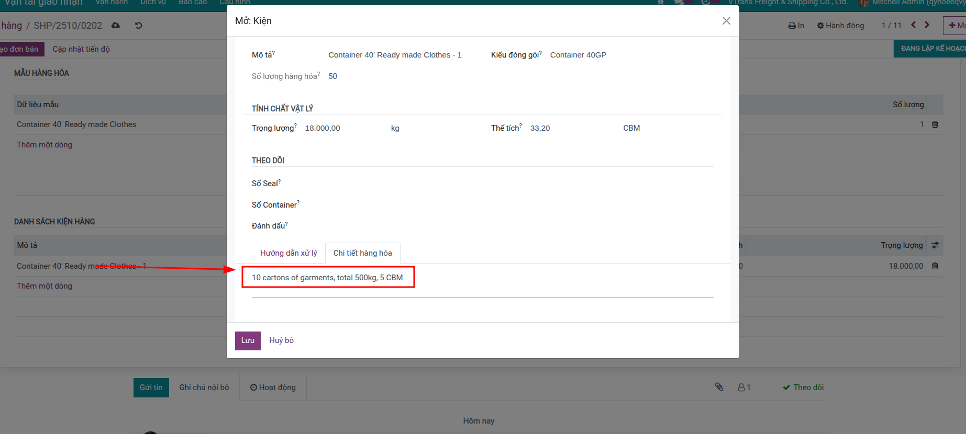Toggle the Theo dõi follow status

803,387
